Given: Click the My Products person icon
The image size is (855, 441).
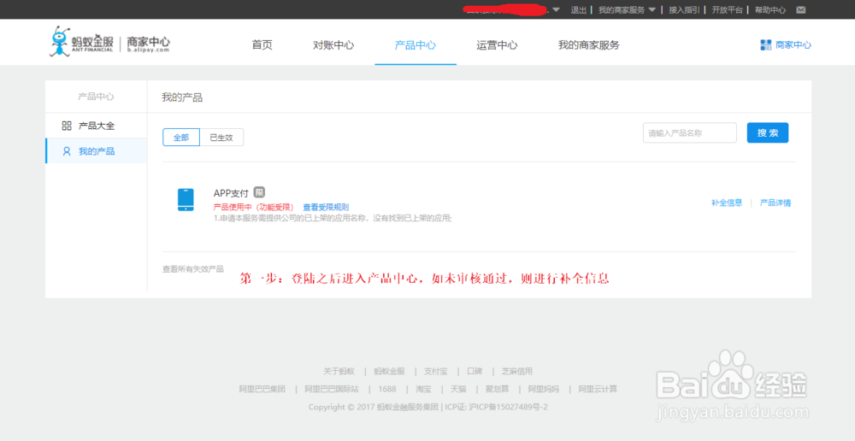Looking at the screenshot, I should (67, 151).
